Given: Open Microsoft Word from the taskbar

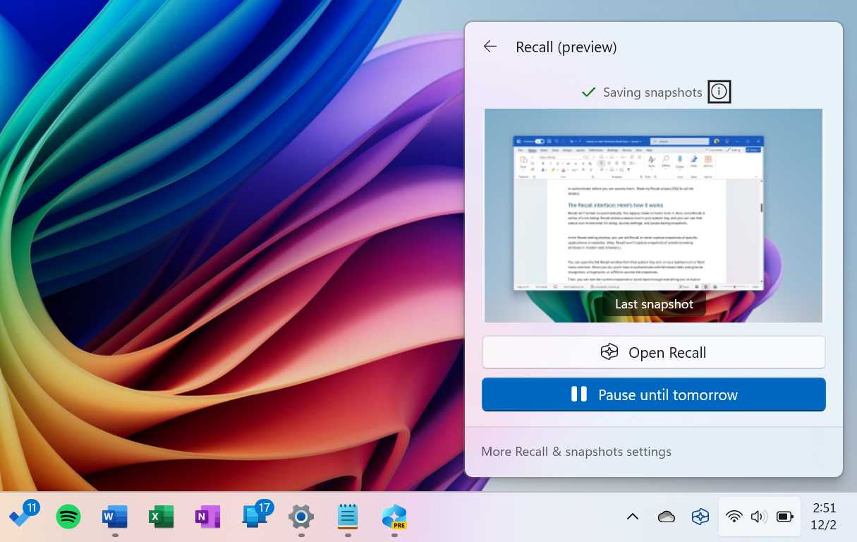Looking at the screenshot, I should [114, 516].
